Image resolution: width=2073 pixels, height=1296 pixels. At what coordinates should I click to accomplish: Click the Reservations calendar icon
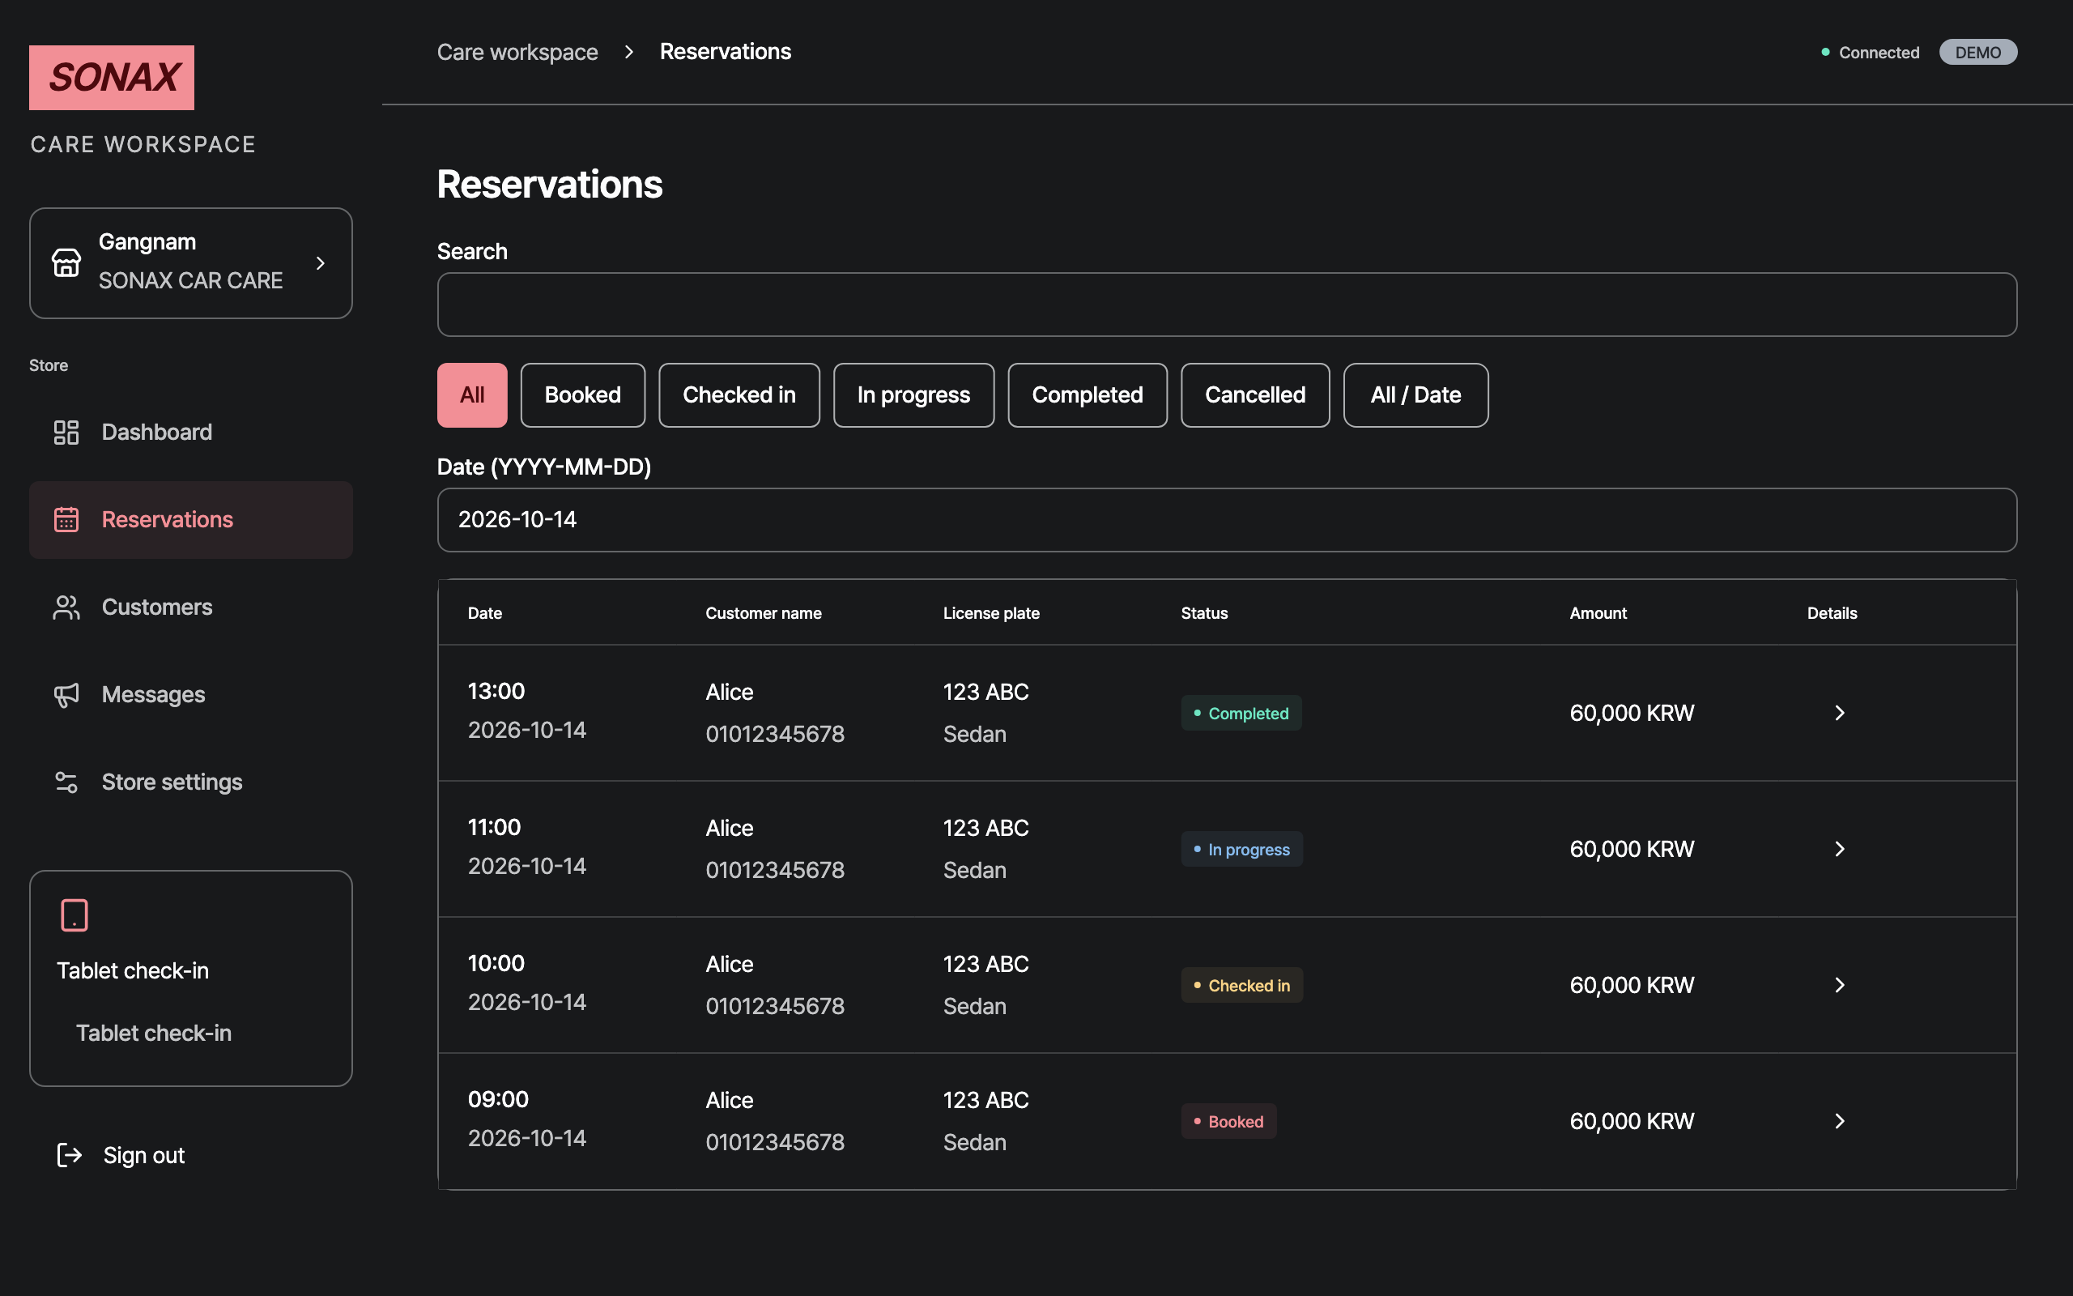tap(66, 519)
